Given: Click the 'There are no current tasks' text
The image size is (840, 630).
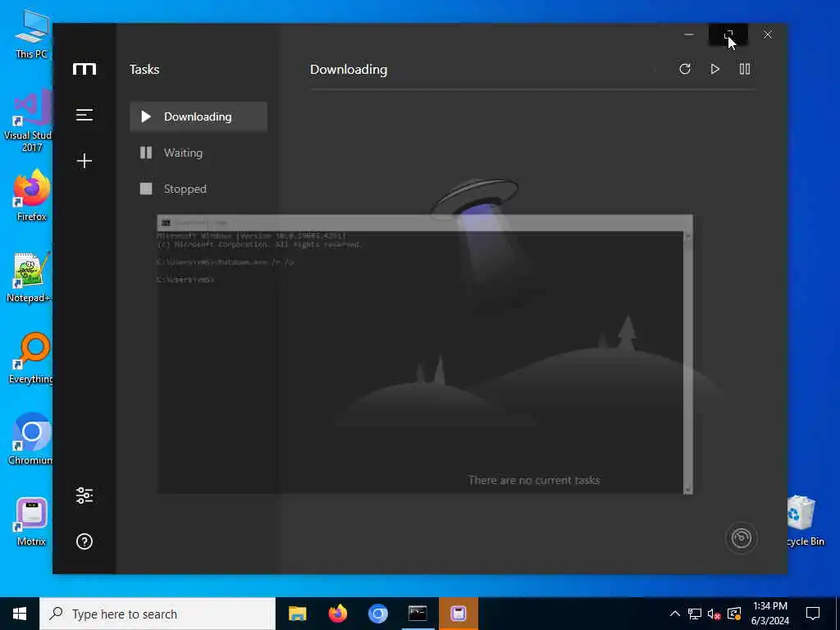Looking at the screenshot, I should coord(534,480).
